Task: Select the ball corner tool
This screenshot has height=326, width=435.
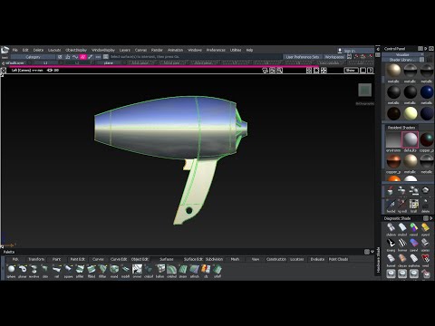Action: tap(160, 269)
